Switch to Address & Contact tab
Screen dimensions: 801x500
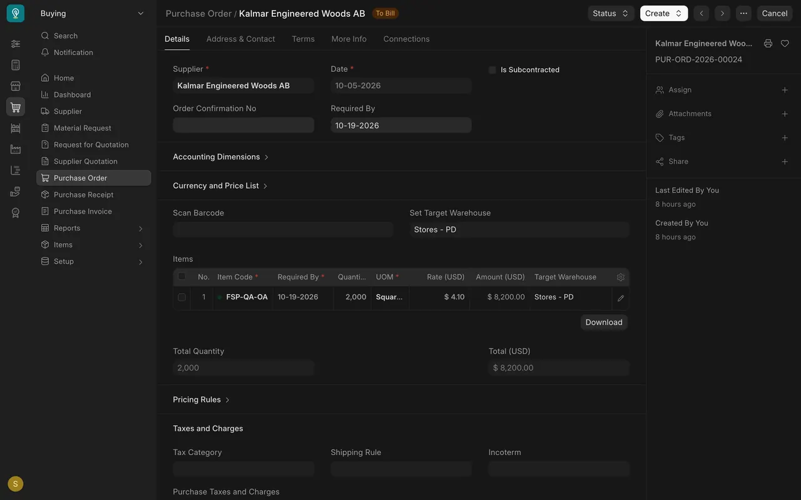[x=240, y=39]
